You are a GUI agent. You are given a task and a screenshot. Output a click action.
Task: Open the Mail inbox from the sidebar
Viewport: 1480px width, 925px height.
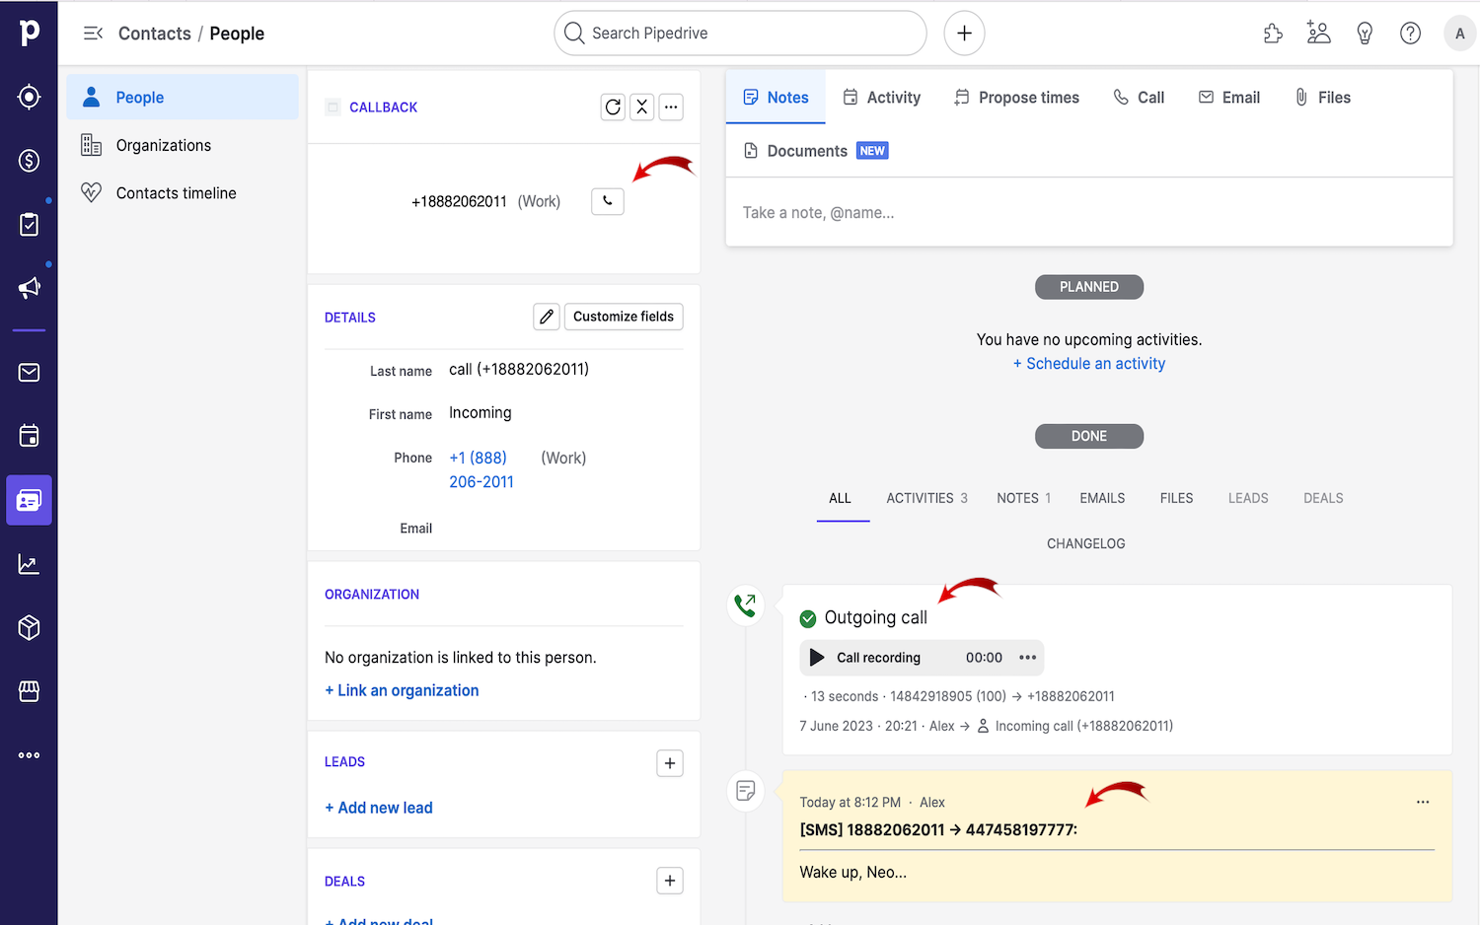pyautogui.click(x=29, y=372)
